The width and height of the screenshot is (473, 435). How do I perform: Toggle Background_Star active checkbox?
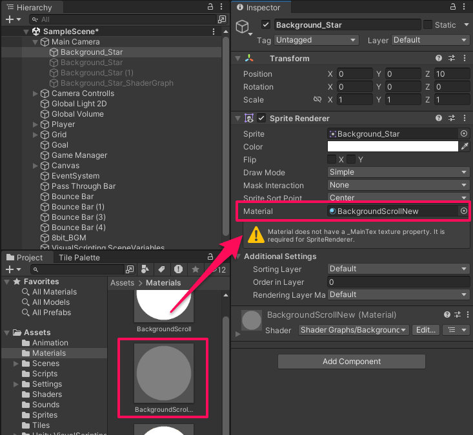tap(266, 24)
